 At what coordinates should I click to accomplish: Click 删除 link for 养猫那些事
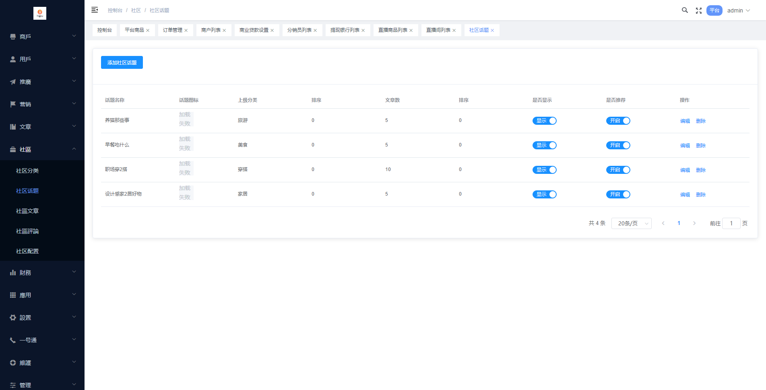[x=700, y=121]
